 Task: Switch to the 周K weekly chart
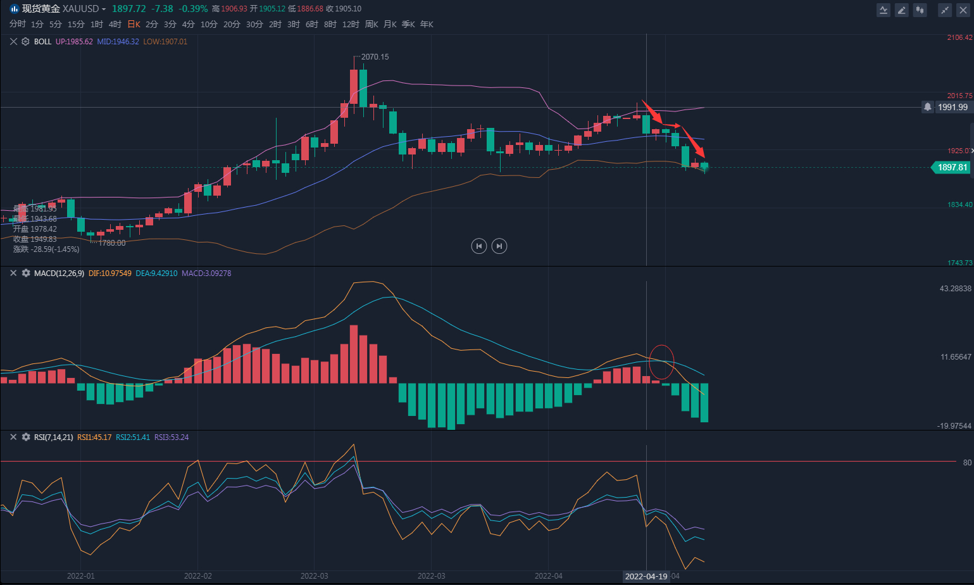pyautogui.click(x=371, y=24)
